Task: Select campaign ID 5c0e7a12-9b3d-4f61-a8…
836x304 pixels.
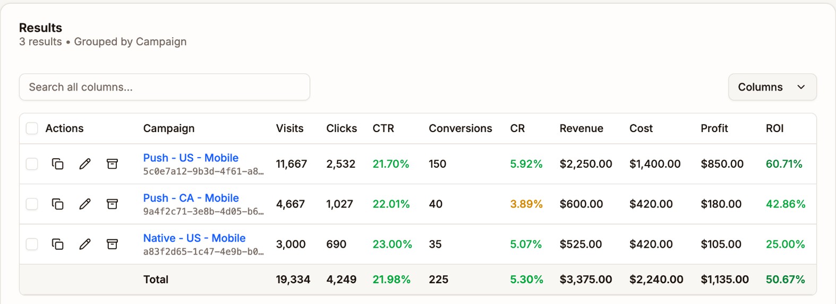Action: (x=203, y=171)
